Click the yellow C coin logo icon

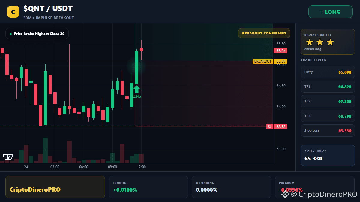tap(13, 12)
